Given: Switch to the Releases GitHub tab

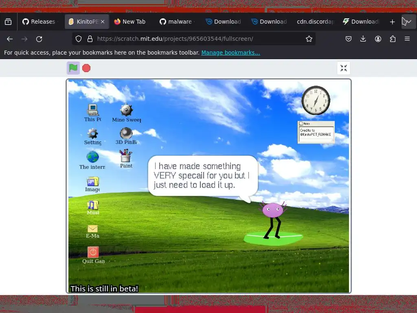Looking at the screenshot, I should (39, 22).
